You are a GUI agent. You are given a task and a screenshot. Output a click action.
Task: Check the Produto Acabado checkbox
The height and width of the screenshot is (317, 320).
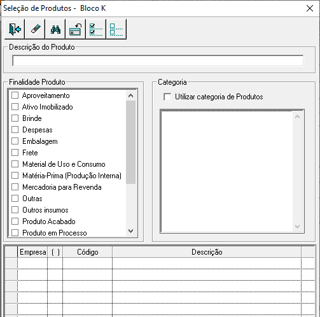15,222
